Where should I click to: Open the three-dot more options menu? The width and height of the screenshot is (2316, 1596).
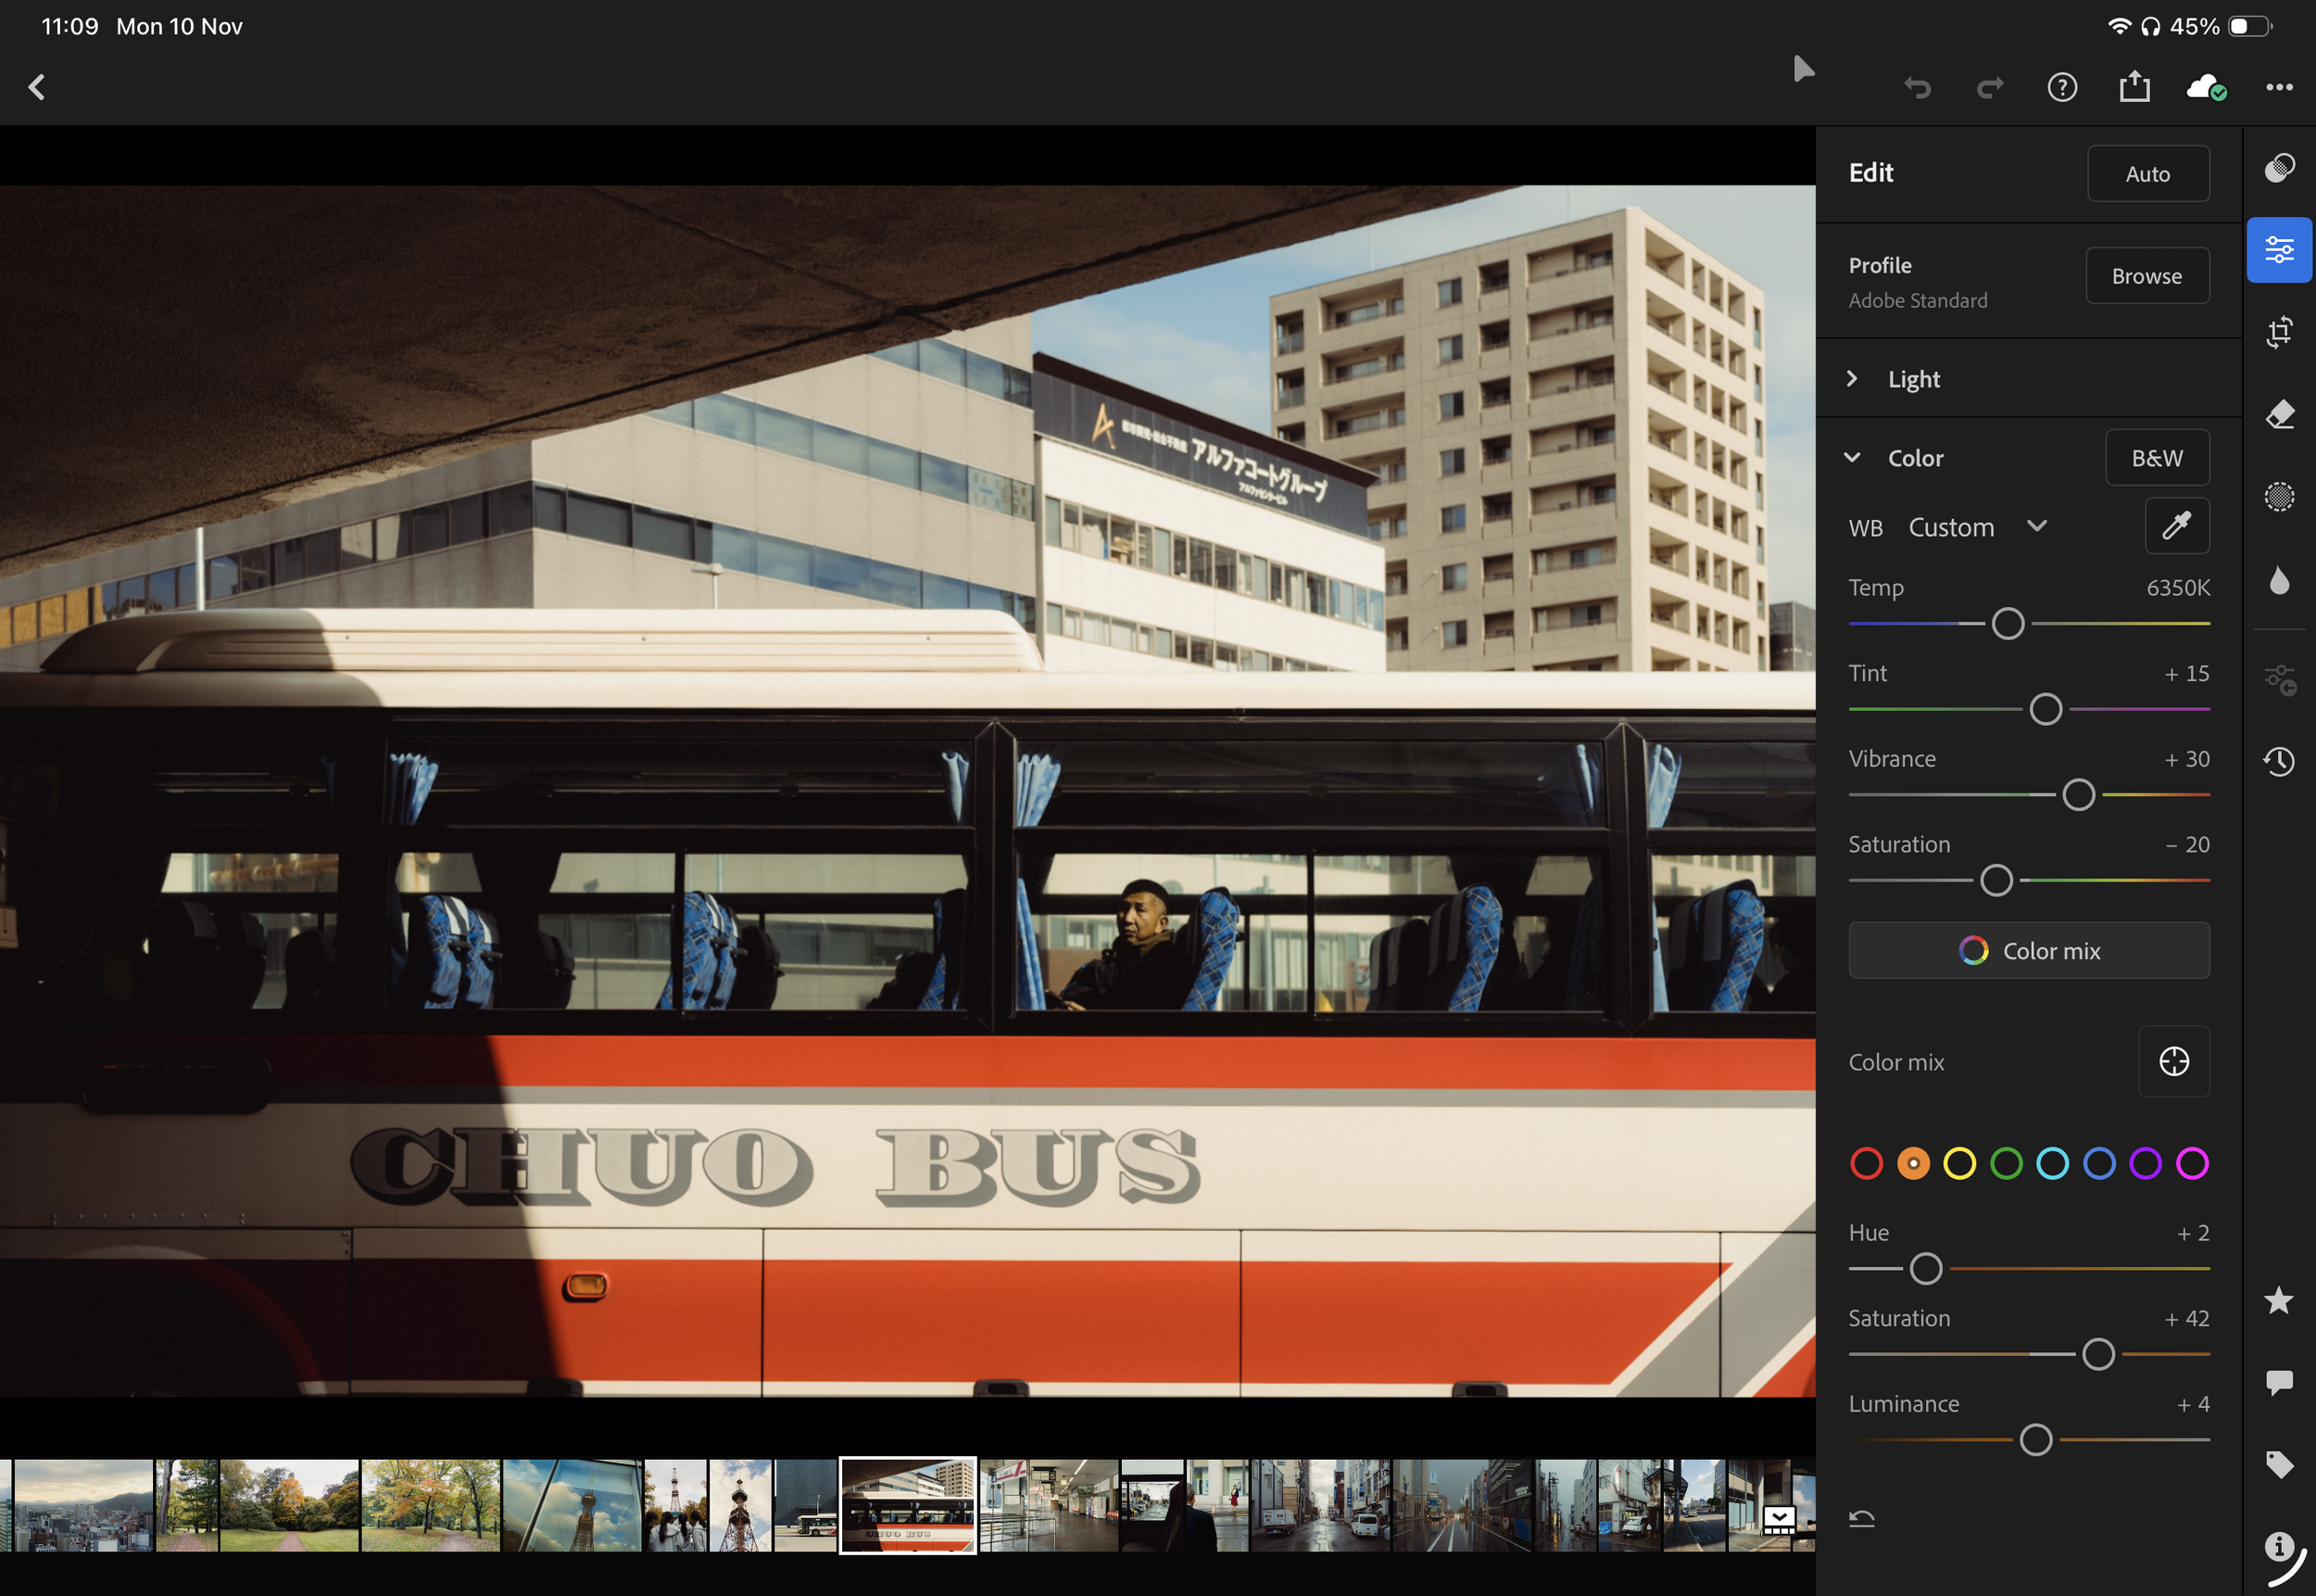pos(2278,87)
